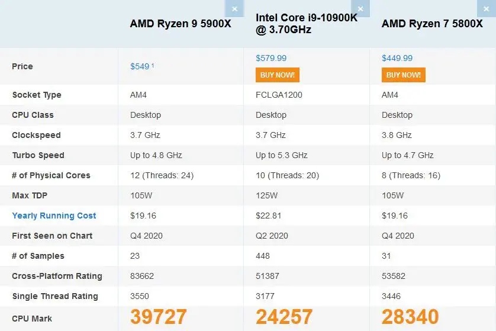Viewport: 496px width, 331px height.
Task: Click the CPU Mark row label
Action: [32, 319]
